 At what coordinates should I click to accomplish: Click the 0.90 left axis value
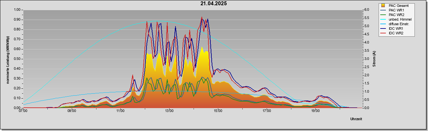point(17,20)
